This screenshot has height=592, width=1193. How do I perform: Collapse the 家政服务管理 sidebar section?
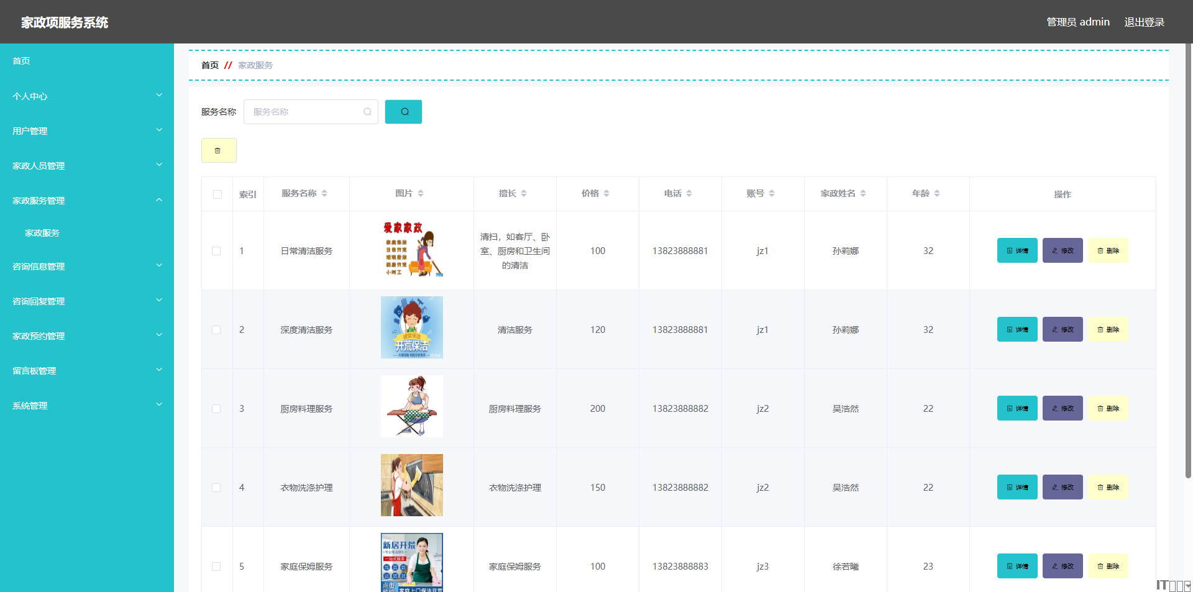(x=87, y=201)
